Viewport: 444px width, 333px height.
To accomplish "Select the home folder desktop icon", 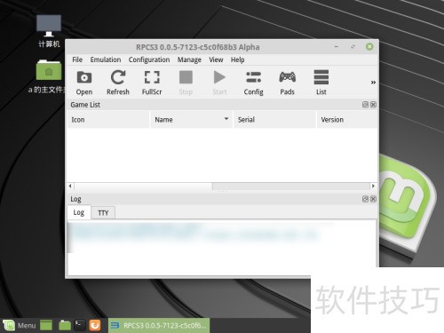I will [48, 76].
